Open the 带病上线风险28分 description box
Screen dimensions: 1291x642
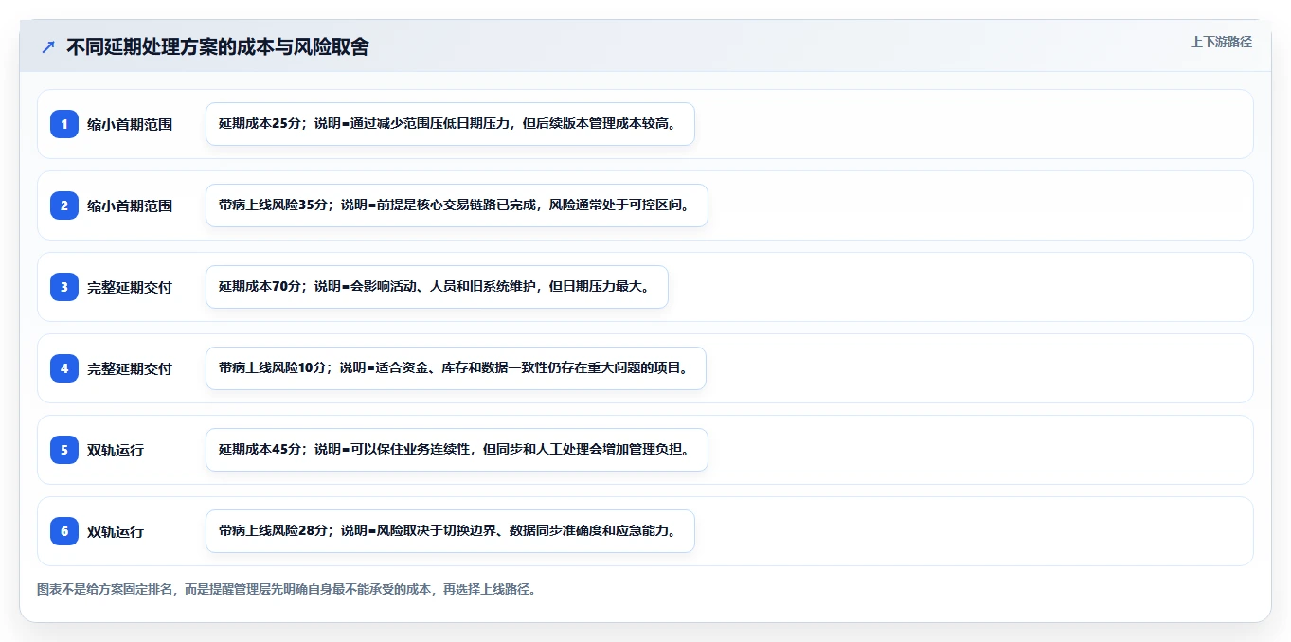click(450, 531)
